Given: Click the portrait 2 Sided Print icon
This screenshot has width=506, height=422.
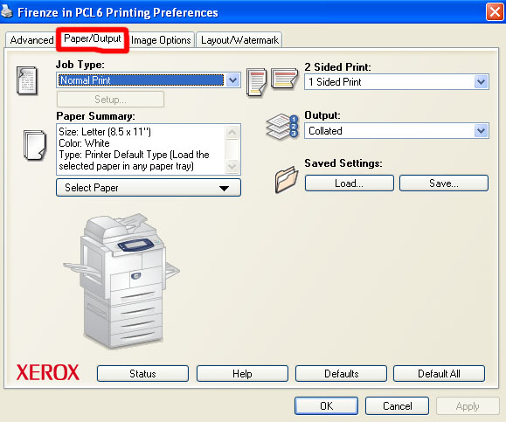Looking at the screenshot, I should pos(257,82).
